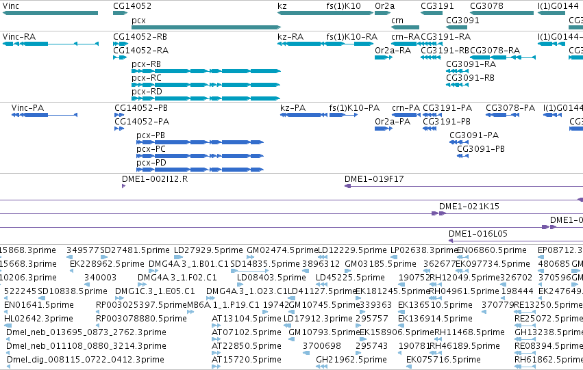This screenshot has height=370, width=583.
Task: Open the RP003078880.5prime EST label
Action: (141, 319)
